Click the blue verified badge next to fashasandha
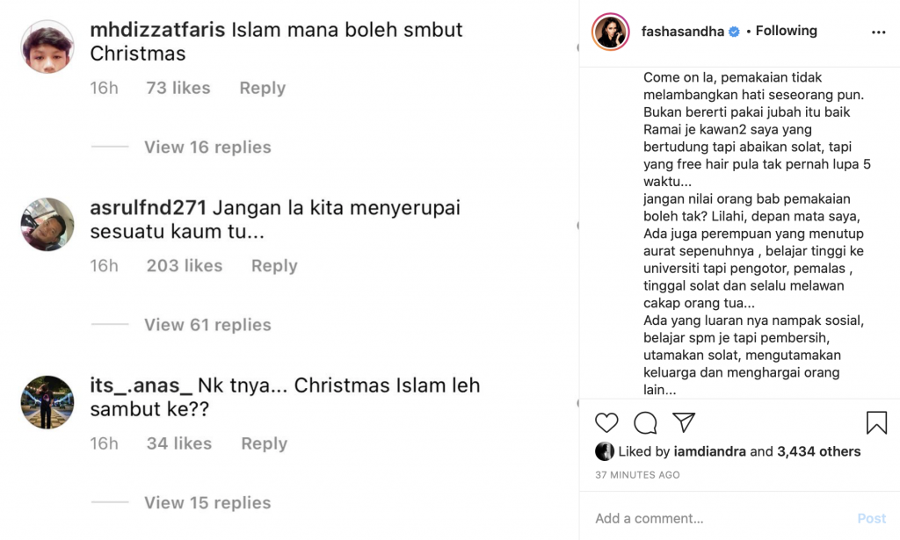This screenshot has height=540, width=900. (734, 32)
